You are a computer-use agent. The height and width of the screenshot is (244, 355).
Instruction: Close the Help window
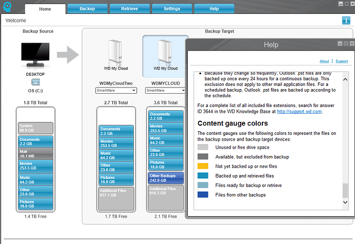(352, 44)
